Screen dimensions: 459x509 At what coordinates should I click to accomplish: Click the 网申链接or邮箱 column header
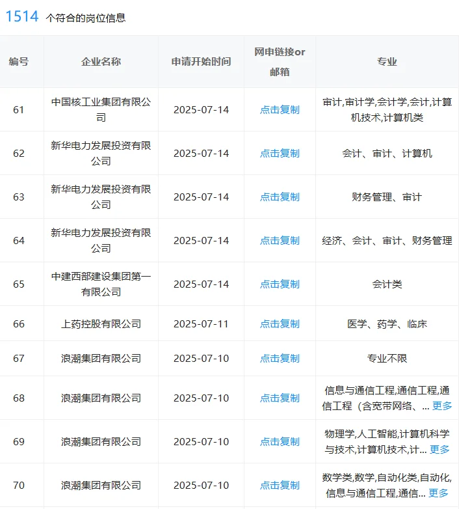[280, 62]
